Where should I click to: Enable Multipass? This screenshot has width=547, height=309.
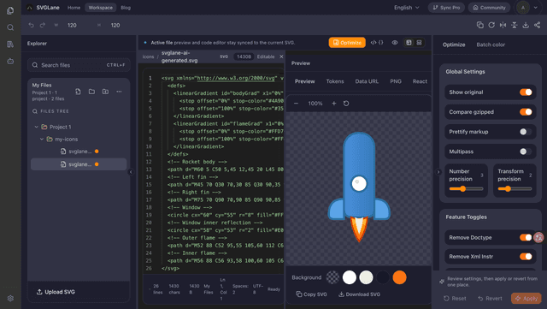tap(526, 152)
